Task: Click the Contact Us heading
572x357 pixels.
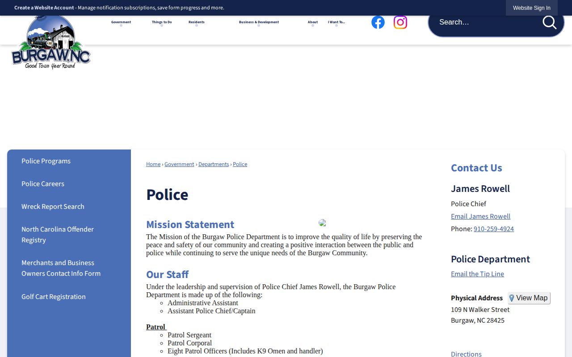Action: (x=476, y=168)
